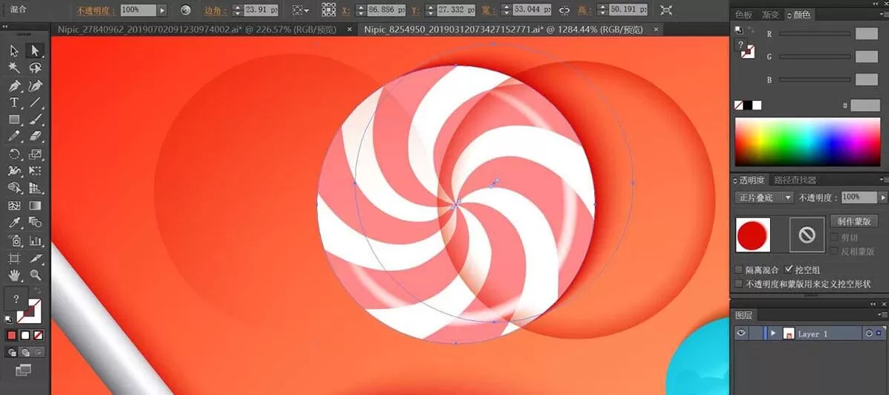Select the Perspective Grid tool
889x395 pixels.
coord(35,188)
